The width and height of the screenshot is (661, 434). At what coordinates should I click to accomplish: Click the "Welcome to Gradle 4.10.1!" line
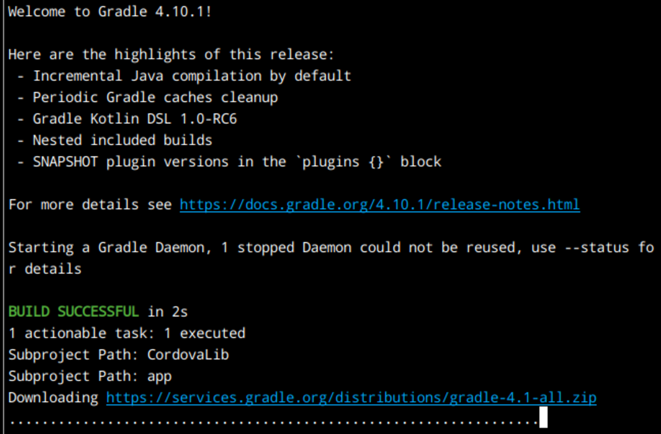coord(109,12)
